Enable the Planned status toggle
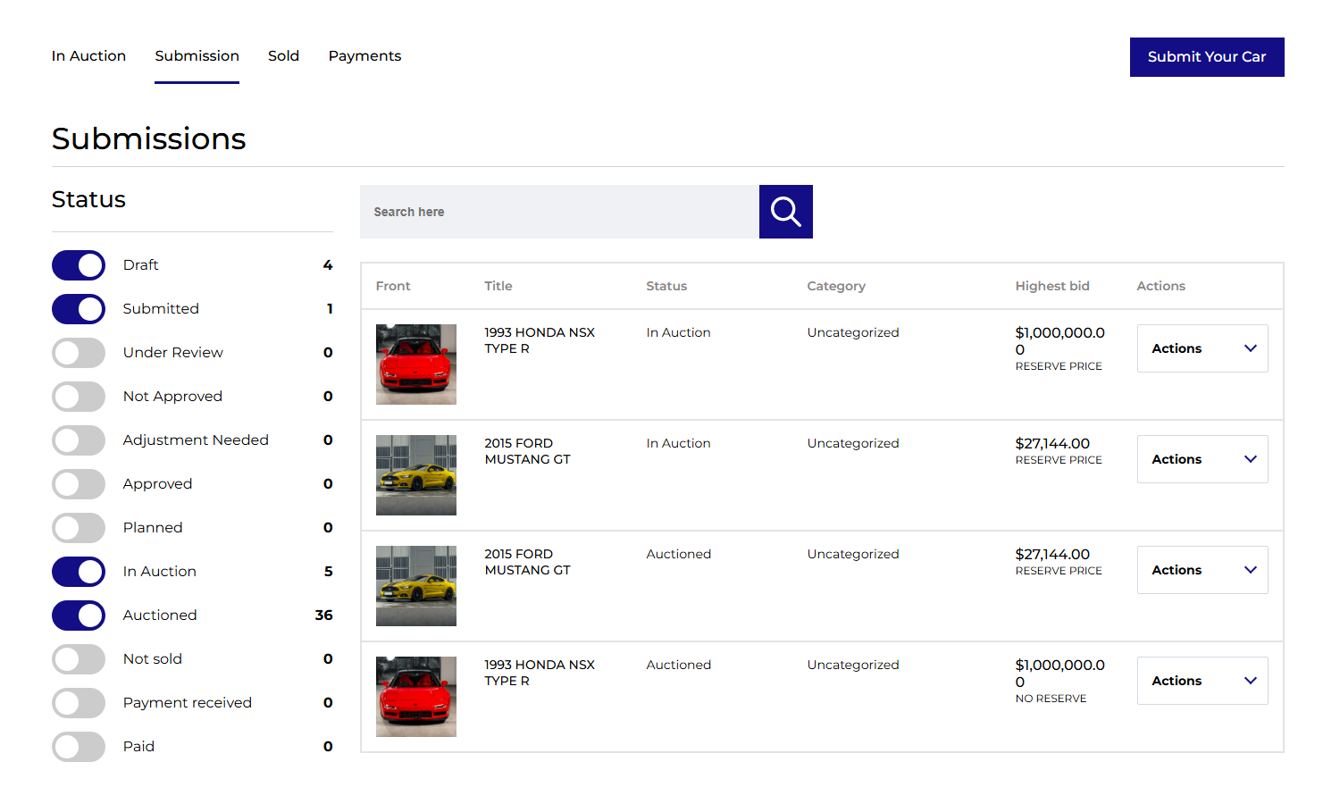This screenshot has width=1340, height=804. tap(79, 528)
